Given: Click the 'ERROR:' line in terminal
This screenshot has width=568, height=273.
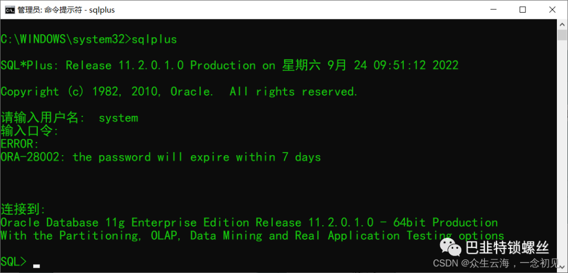Looking at the screenshot, I should 20,144.
